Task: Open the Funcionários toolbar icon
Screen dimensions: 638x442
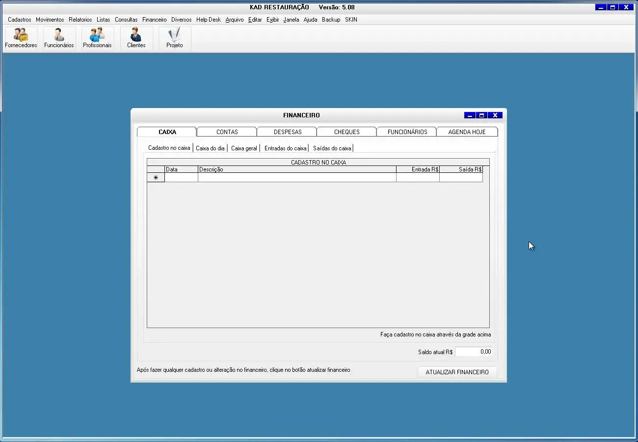Action: 59,38
